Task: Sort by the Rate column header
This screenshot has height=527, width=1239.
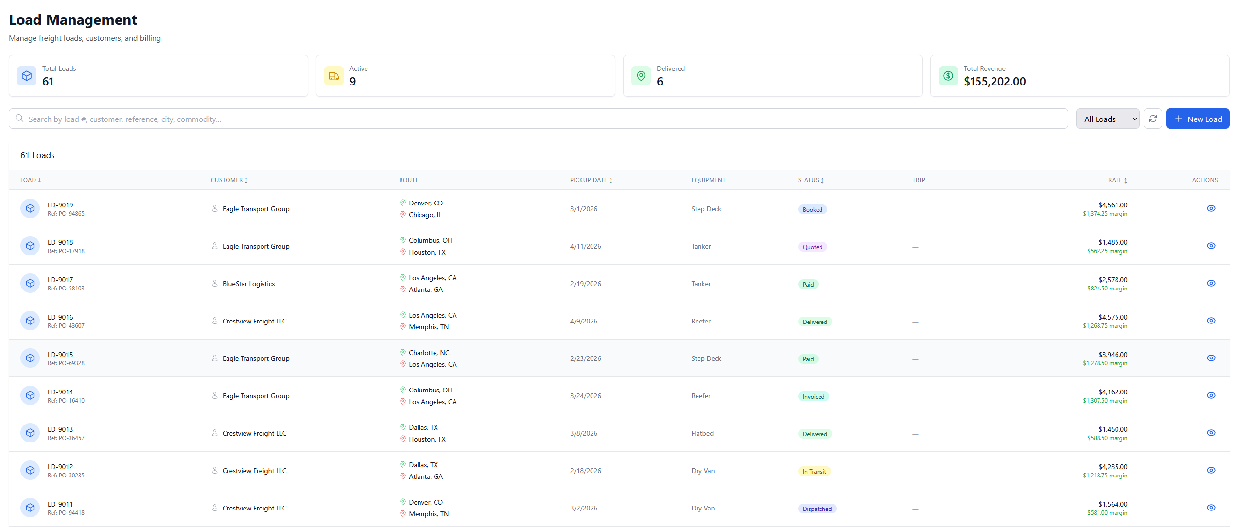Action: [x=1117, y=180]
